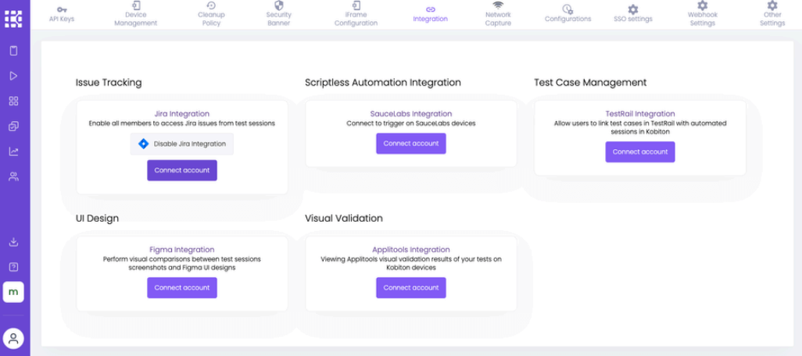Viewport: 802px width, 356px height.
Task: Connect account for Figma Integration
Action: coord(182,287)
